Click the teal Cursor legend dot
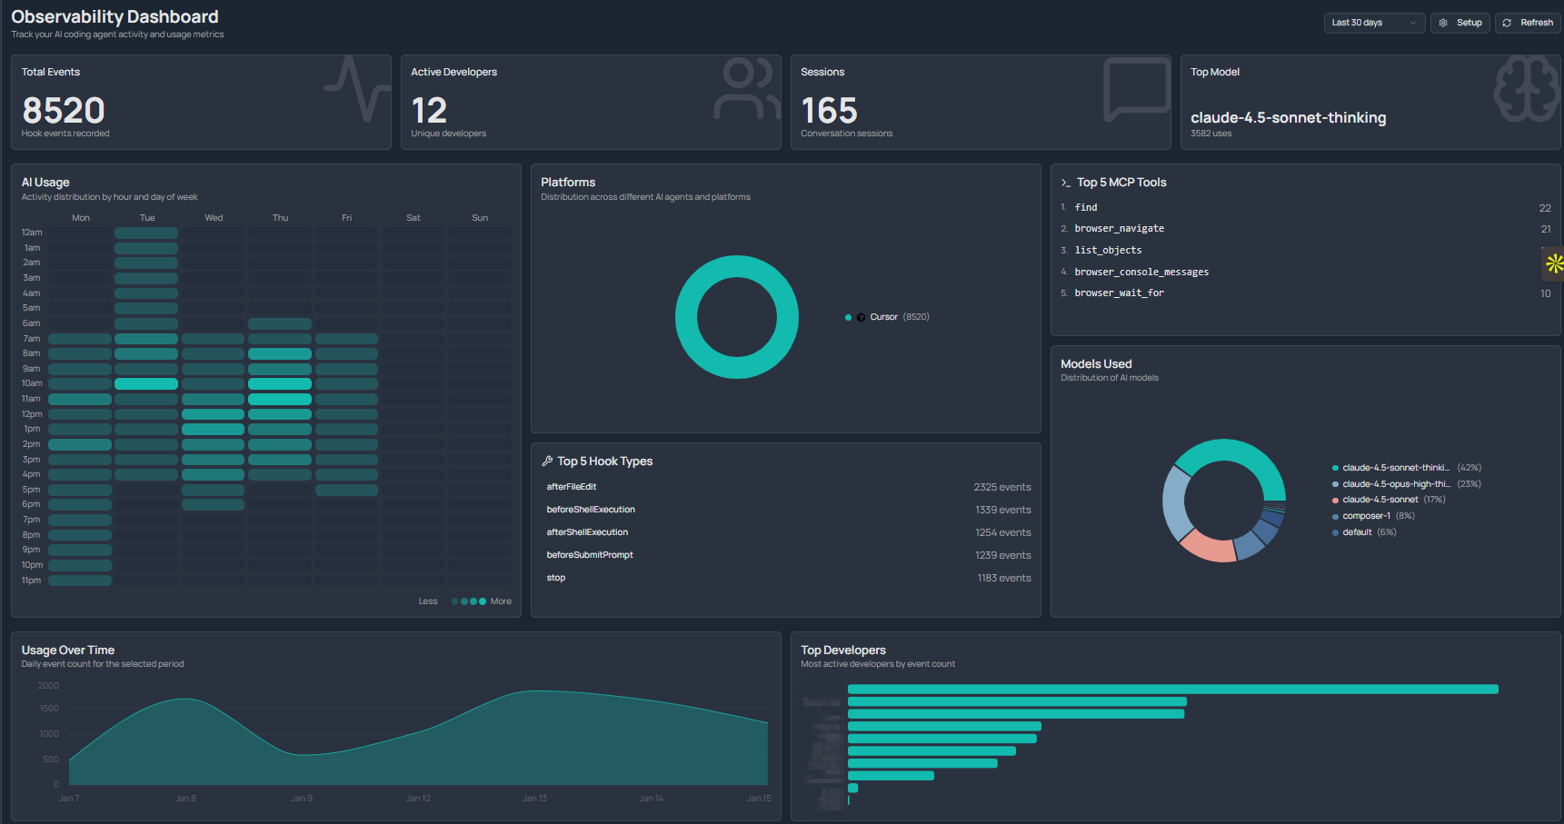1564x824 pixels. [x=848, y=317]
